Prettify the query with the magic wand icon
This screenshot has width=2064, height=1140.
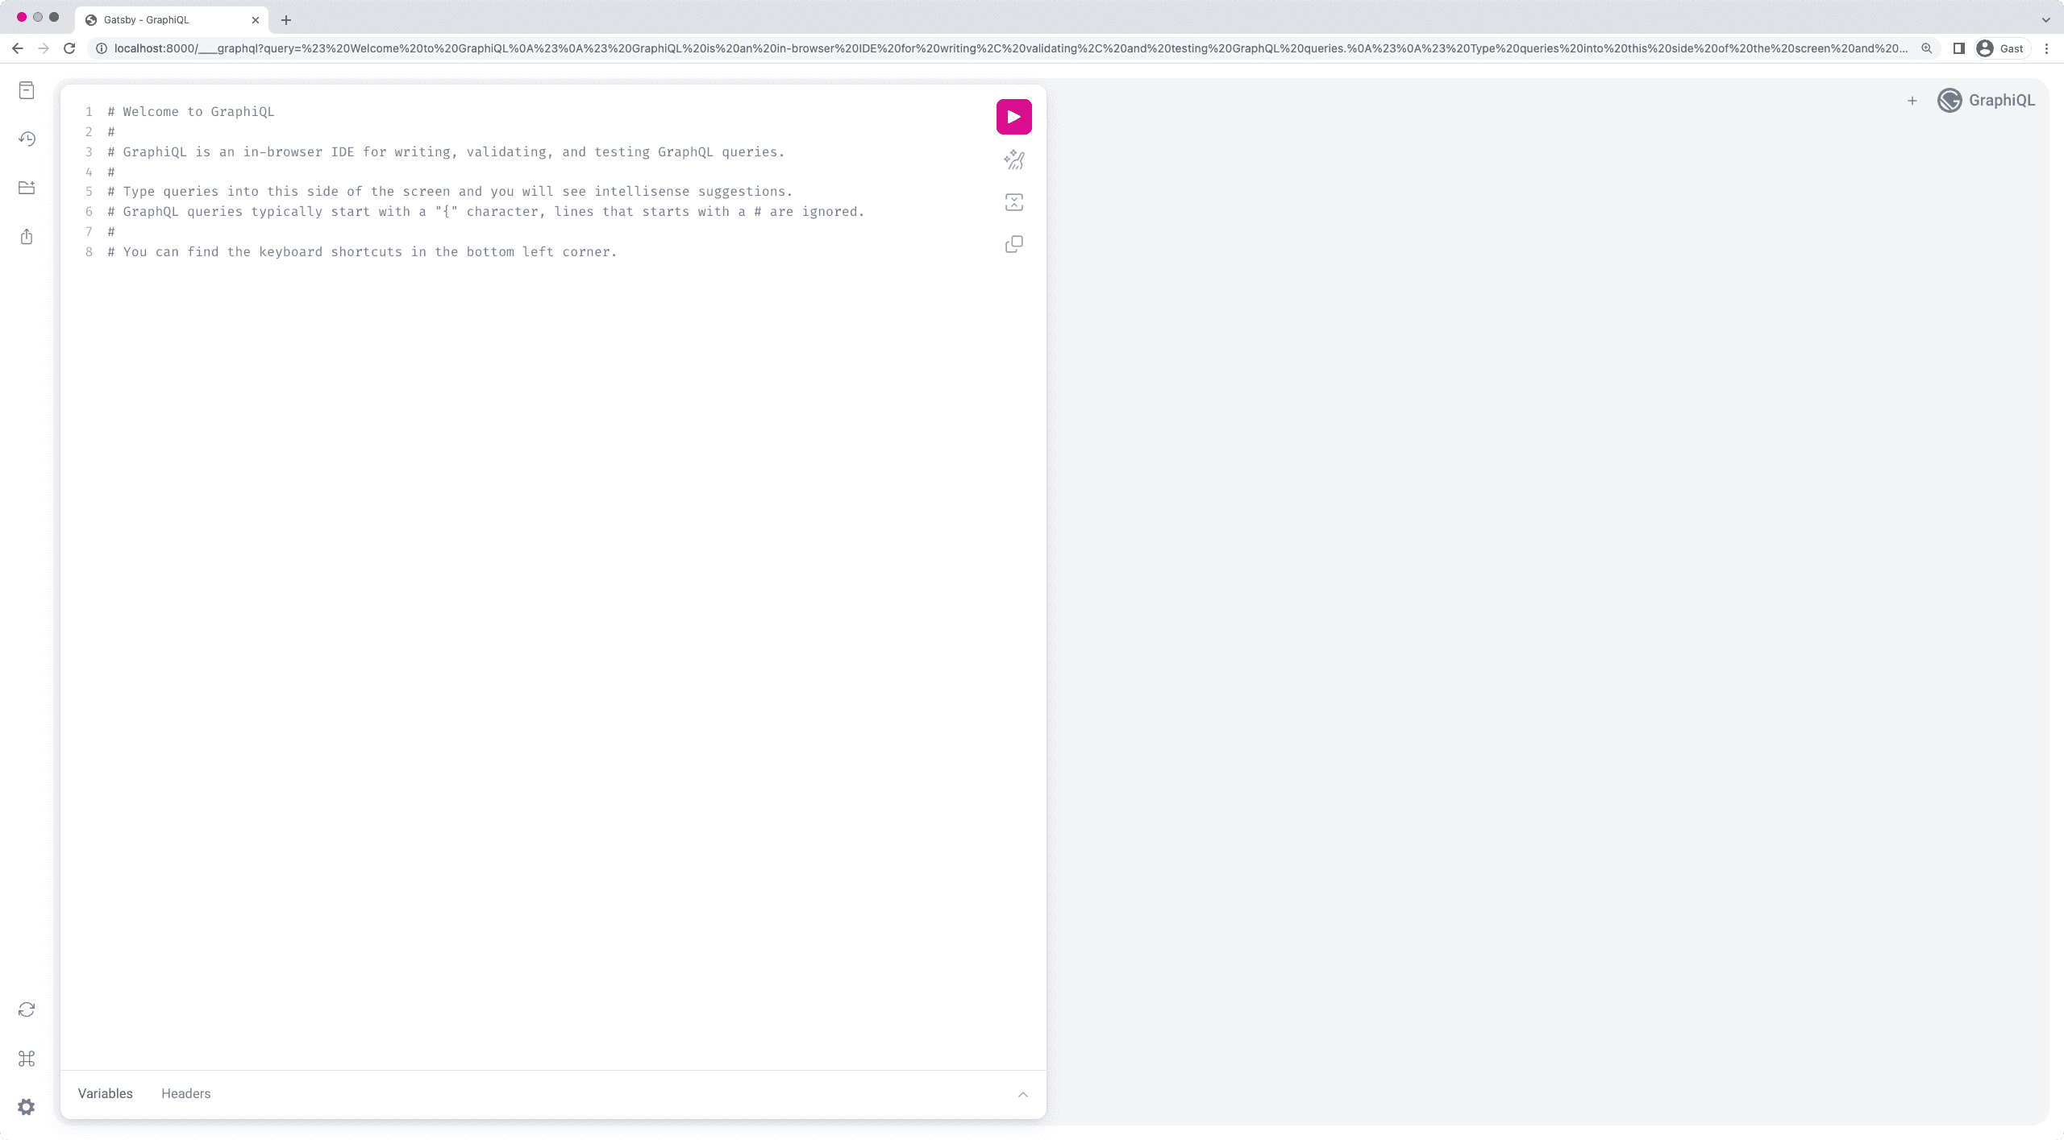coord(1013,160)
